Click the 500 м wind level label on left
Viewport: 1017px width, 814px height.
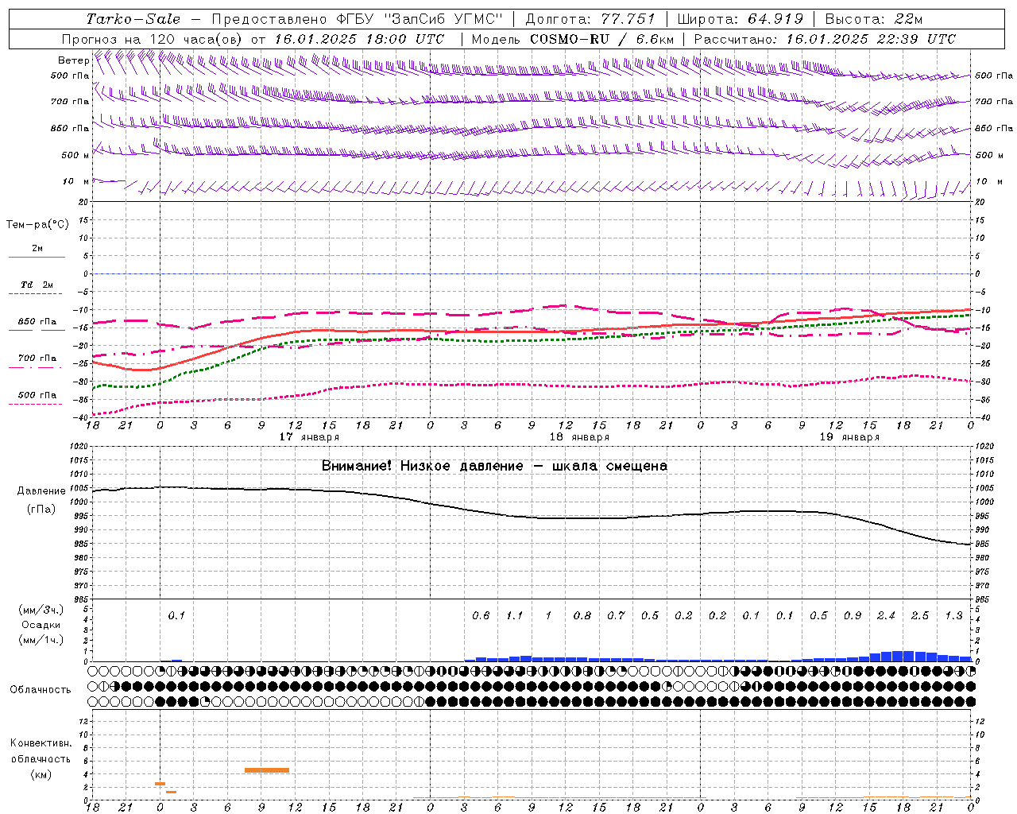point(75,156)
